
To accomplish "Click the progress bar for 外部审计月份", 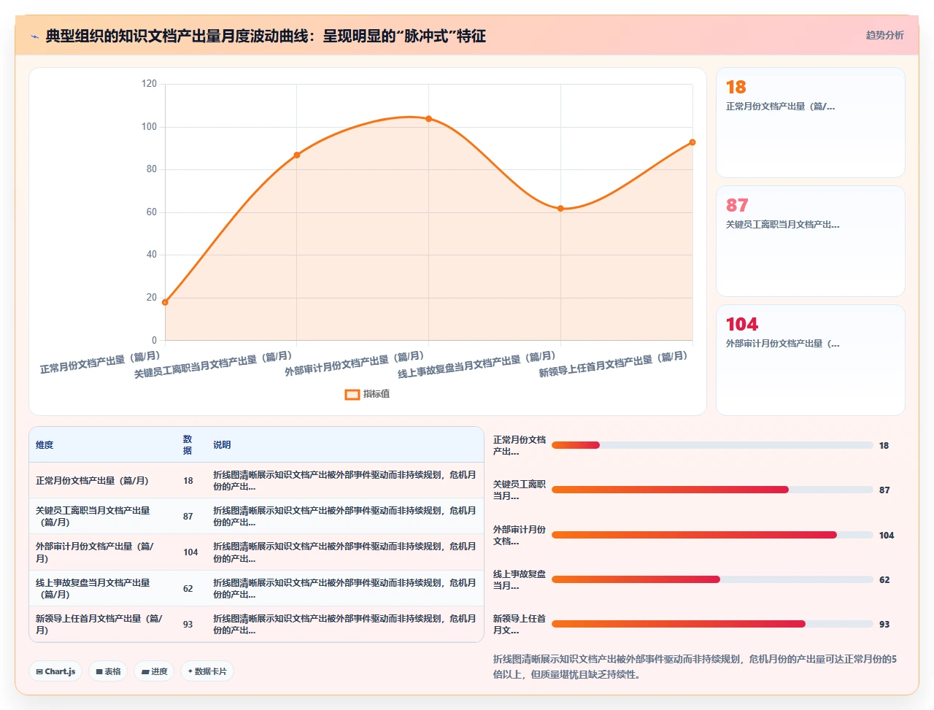I will click(x=712, y=535).
